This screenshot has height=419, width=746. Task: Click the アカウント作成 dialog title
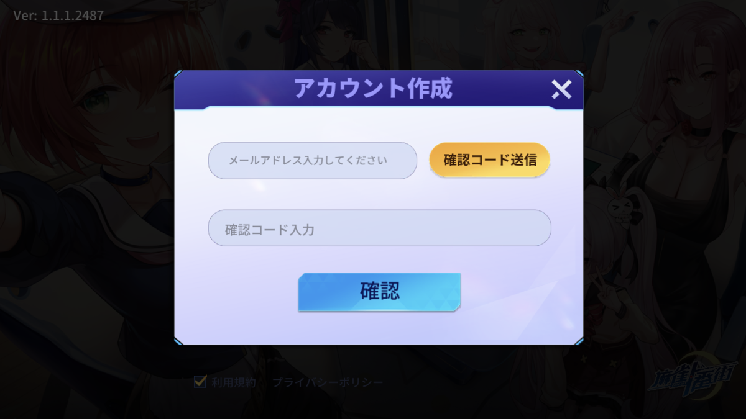373,89
